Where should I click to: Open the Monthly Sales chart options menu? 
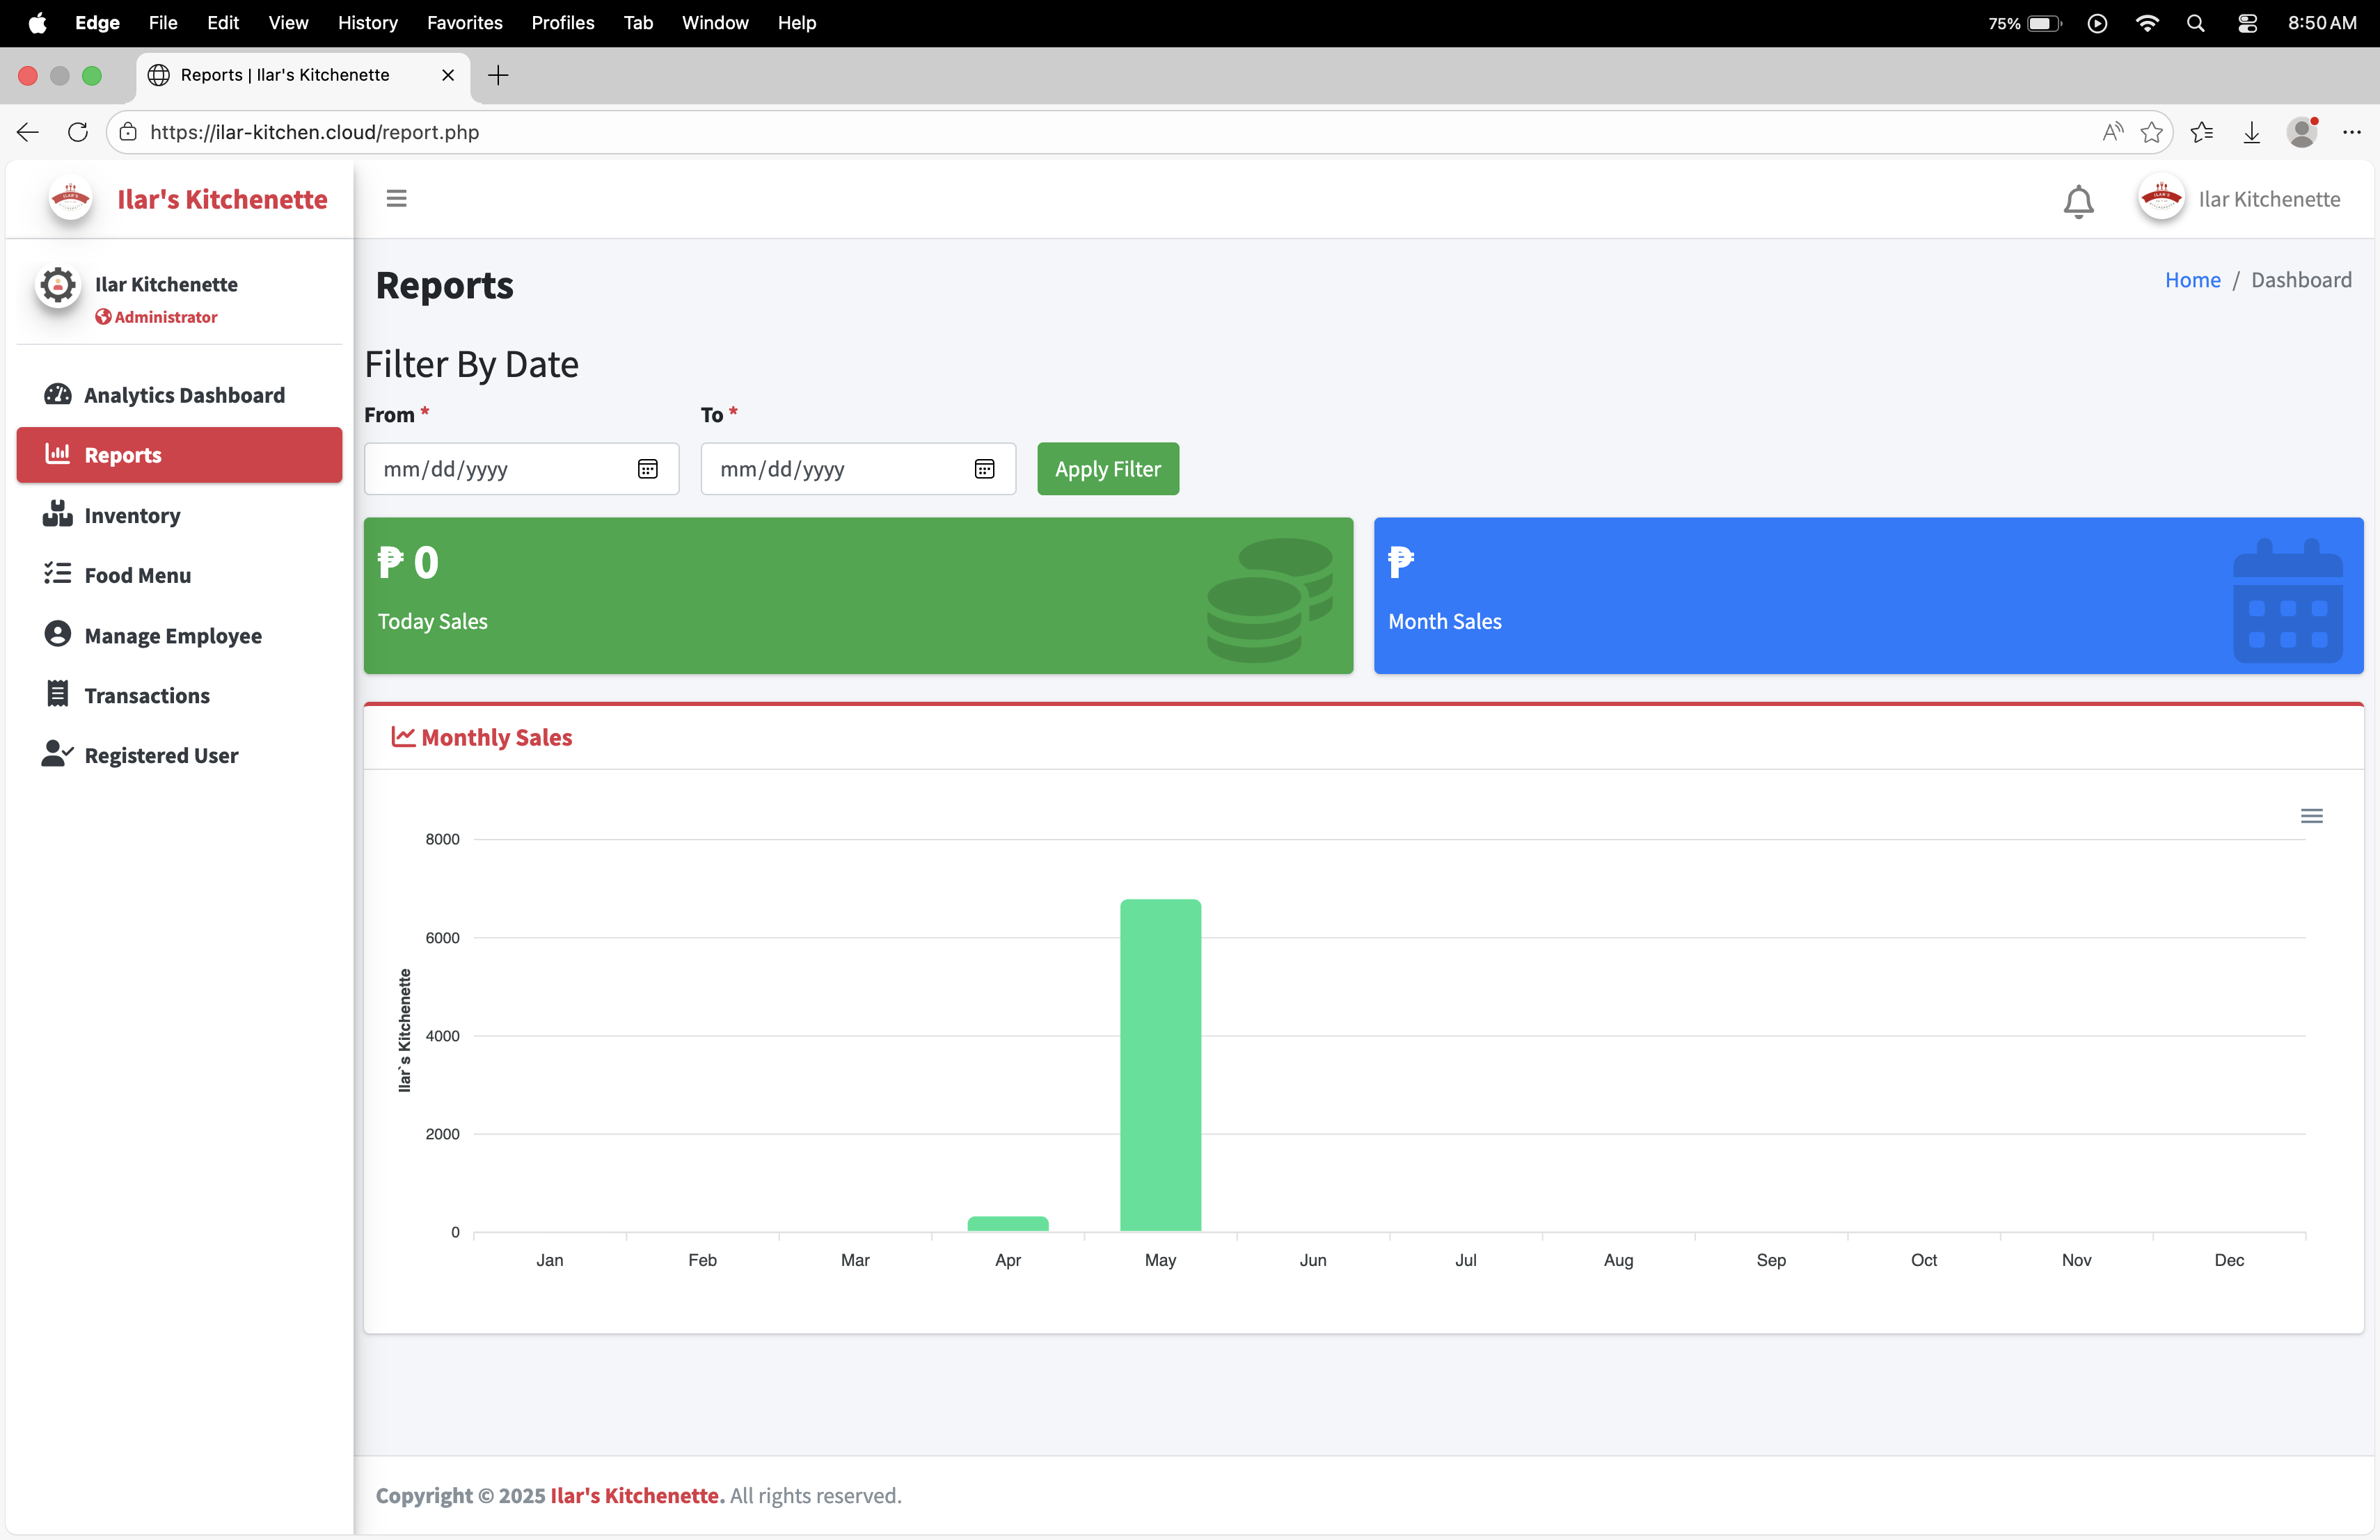click(2311, 817)
